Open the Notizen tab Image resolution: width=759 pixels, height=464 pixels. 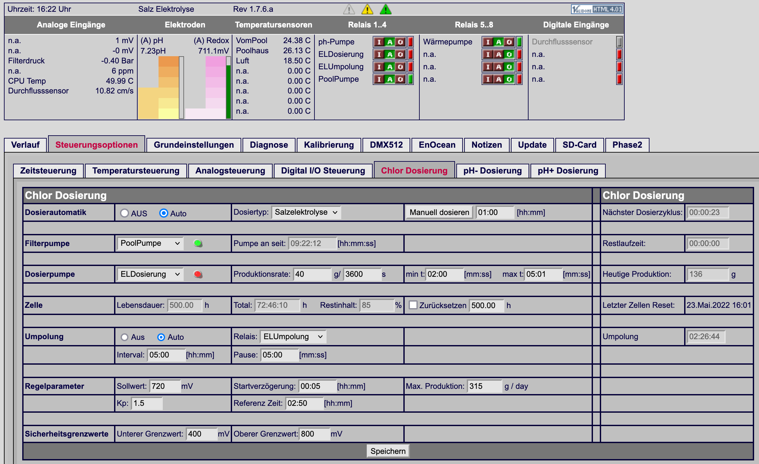487,145
